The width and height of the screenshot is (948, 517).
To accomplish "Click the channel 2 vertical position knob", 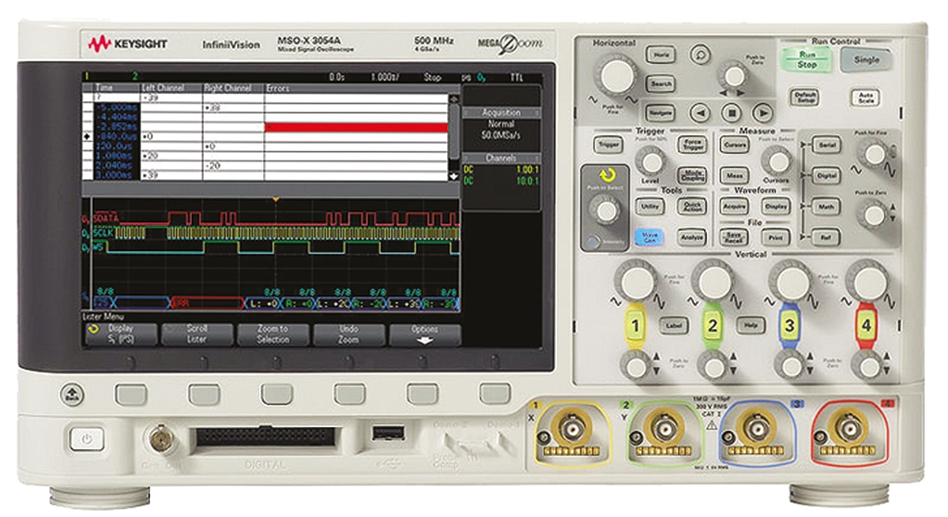I will [713, 365].
